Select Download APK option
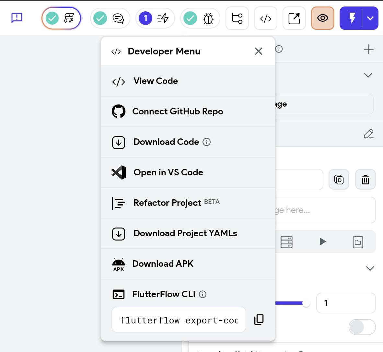 pos(188,264)
